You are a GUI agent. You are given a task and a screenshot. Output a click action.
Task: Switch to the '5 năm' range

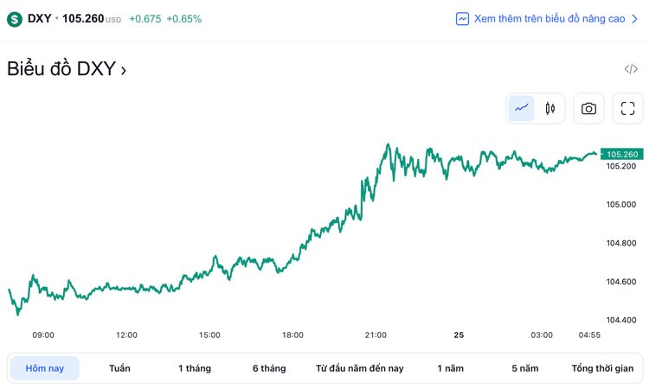pyautogui.click(x=524, y=368)
